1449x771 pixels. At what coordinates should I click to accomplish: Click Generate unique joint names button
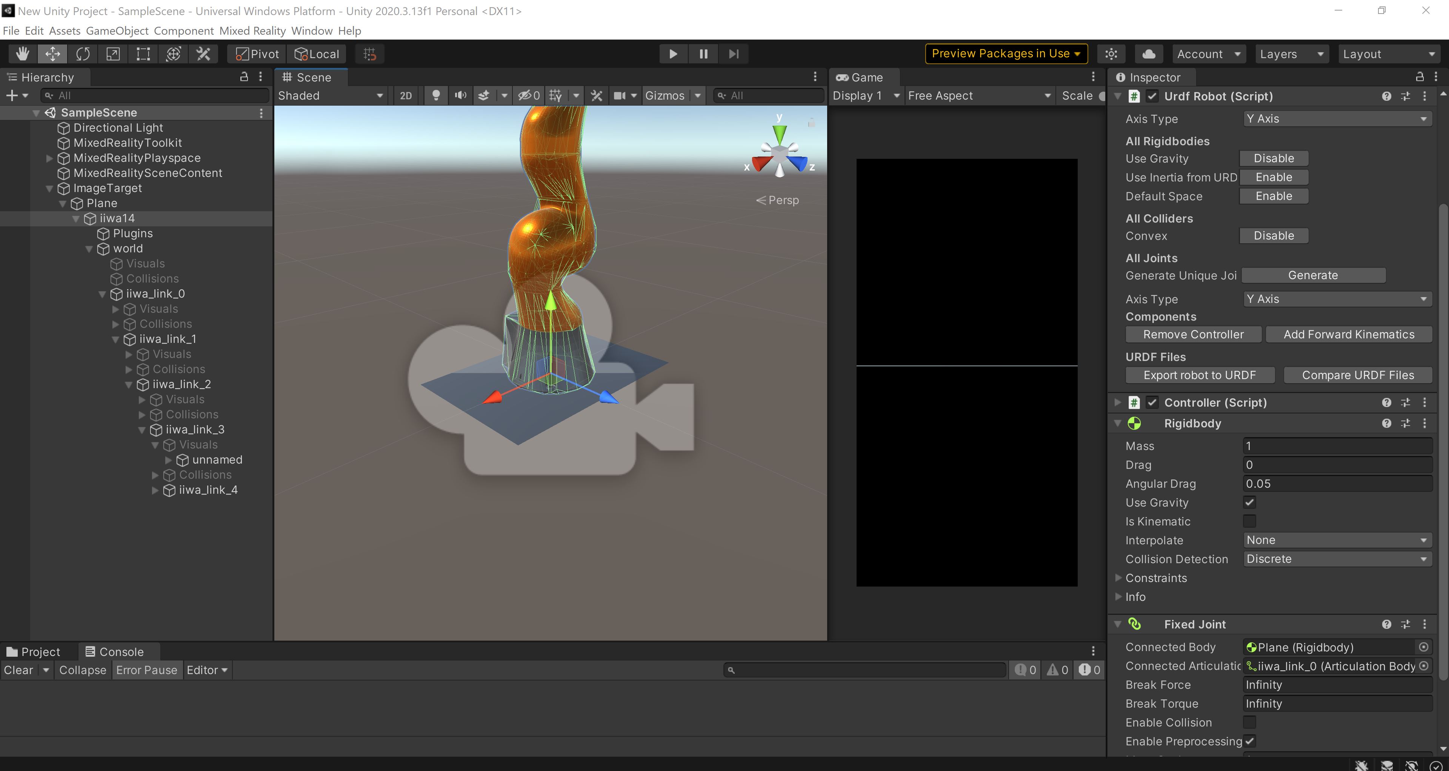click(x=1313, y=276)
